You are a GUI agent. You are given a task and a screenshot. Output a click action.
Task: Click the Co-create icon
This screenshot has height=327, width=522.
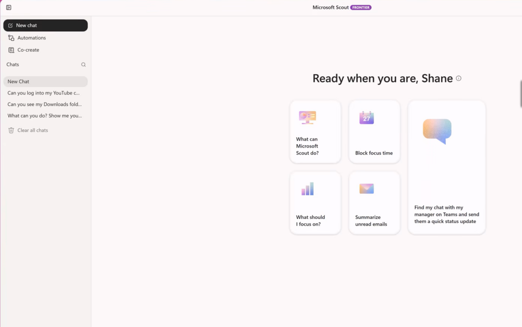11,50
